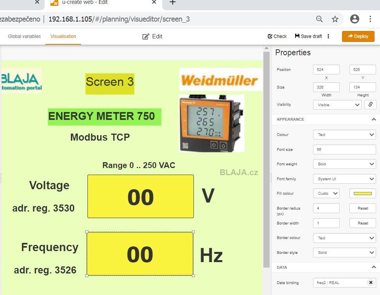Screen dimensions: 380x295
Task: Click the Border radius input field
Action: (326, 208)
